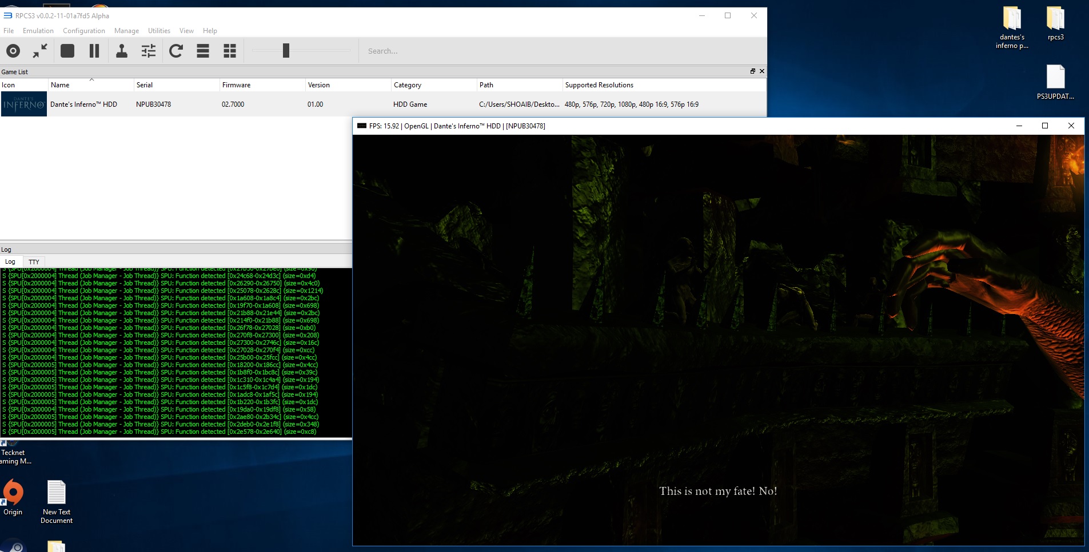Viewport: 1089px width, 552px height.
Task: Switch game list to list view
Action: pos(203,51)
